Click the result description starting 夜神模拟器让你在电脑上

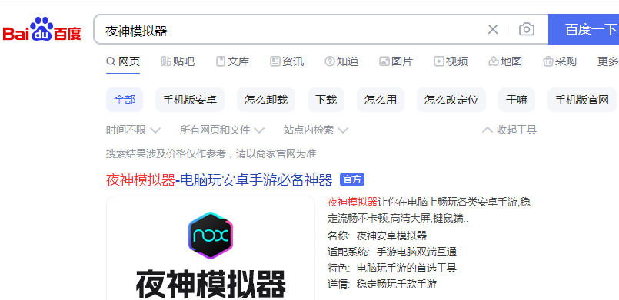(429, 211)
